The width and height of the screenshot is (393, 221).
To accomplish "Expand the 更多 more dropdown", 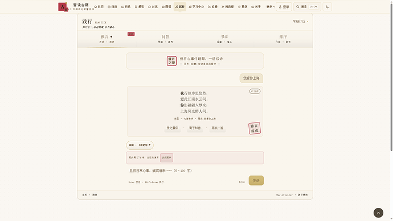I will (271, 7).
